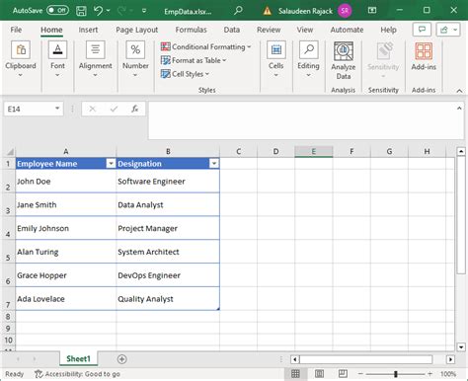Screen dimensions: 468x381
Task: Expand the Clipboard group
Action: tap(21, 59)
